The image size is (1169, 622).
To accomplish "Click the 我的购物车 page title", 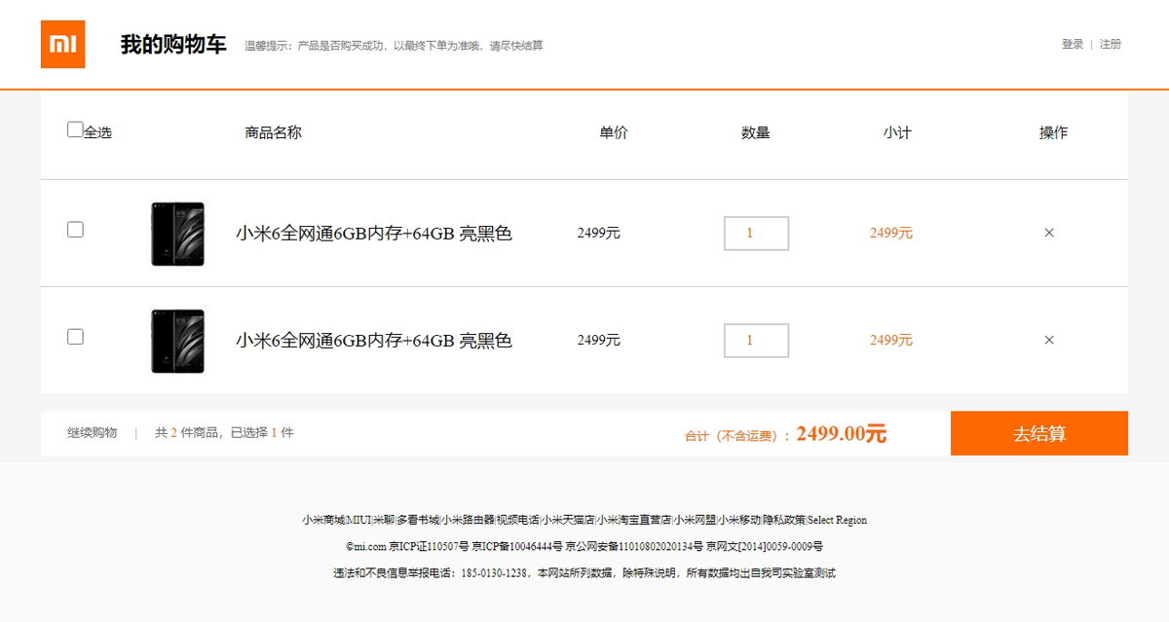I will point(173,45).
